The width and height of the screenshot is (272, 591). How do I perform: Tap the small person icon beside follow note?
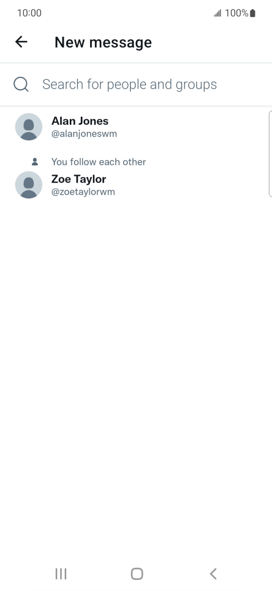tap(35, 162)
